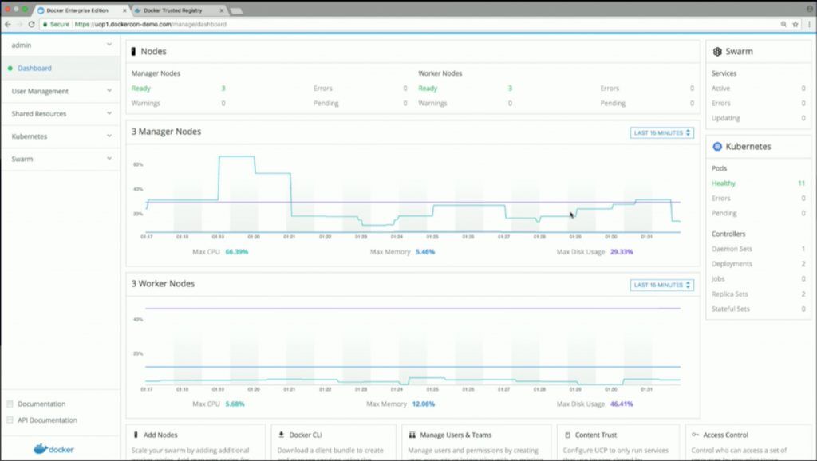Click the Documentation icon in sidebar

coord(10,404)
